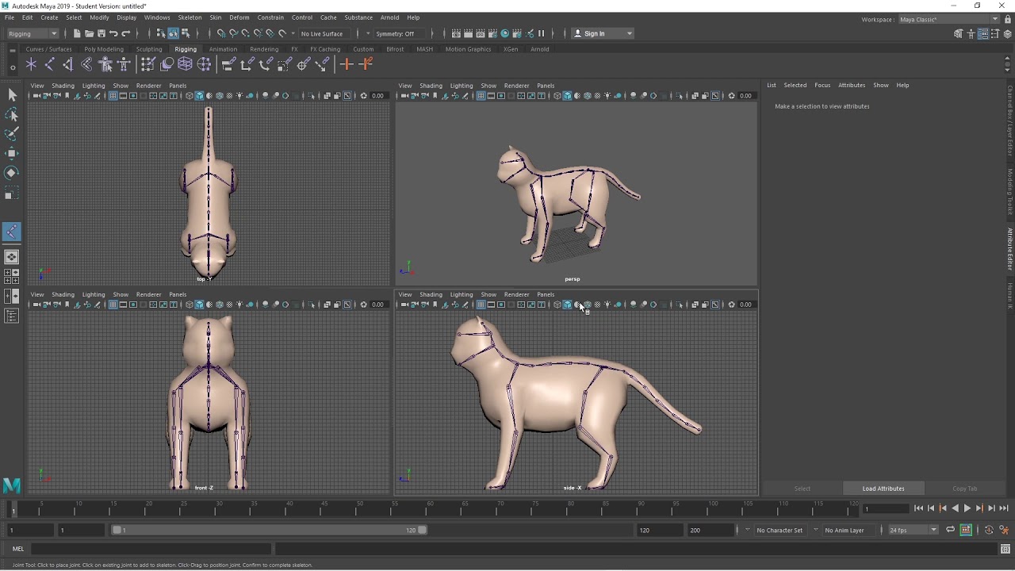The width and height of the screenshot is (1015, 571).
Task: Toggle the Channel Box icon at top right
Action: (1006, 33)
